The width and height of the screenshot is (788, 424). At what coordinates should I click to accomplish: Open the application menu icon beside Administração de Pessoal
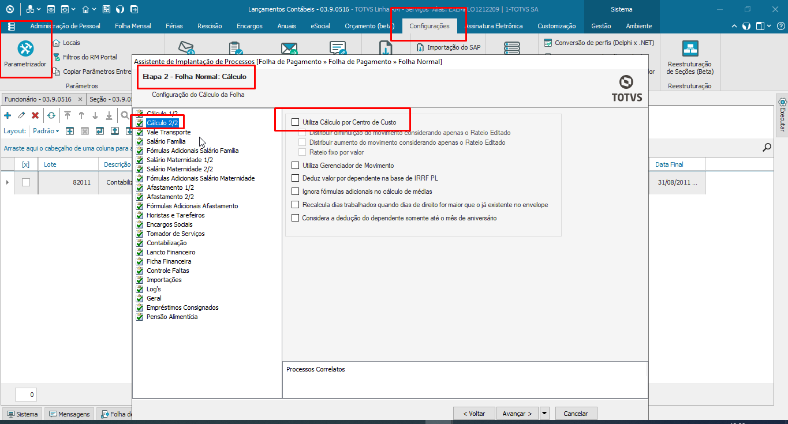coord(12,26)
